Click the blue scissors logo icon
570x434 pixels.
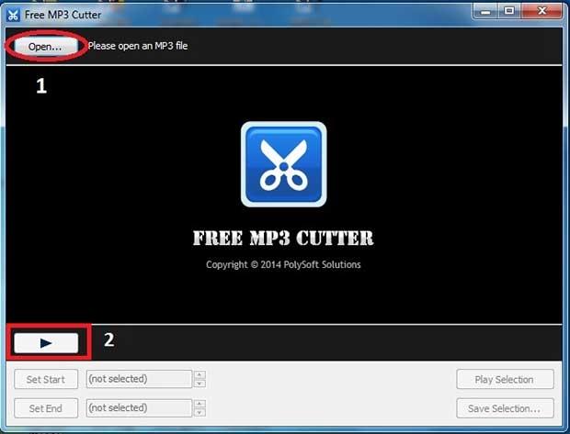click(x=283, y=164)
